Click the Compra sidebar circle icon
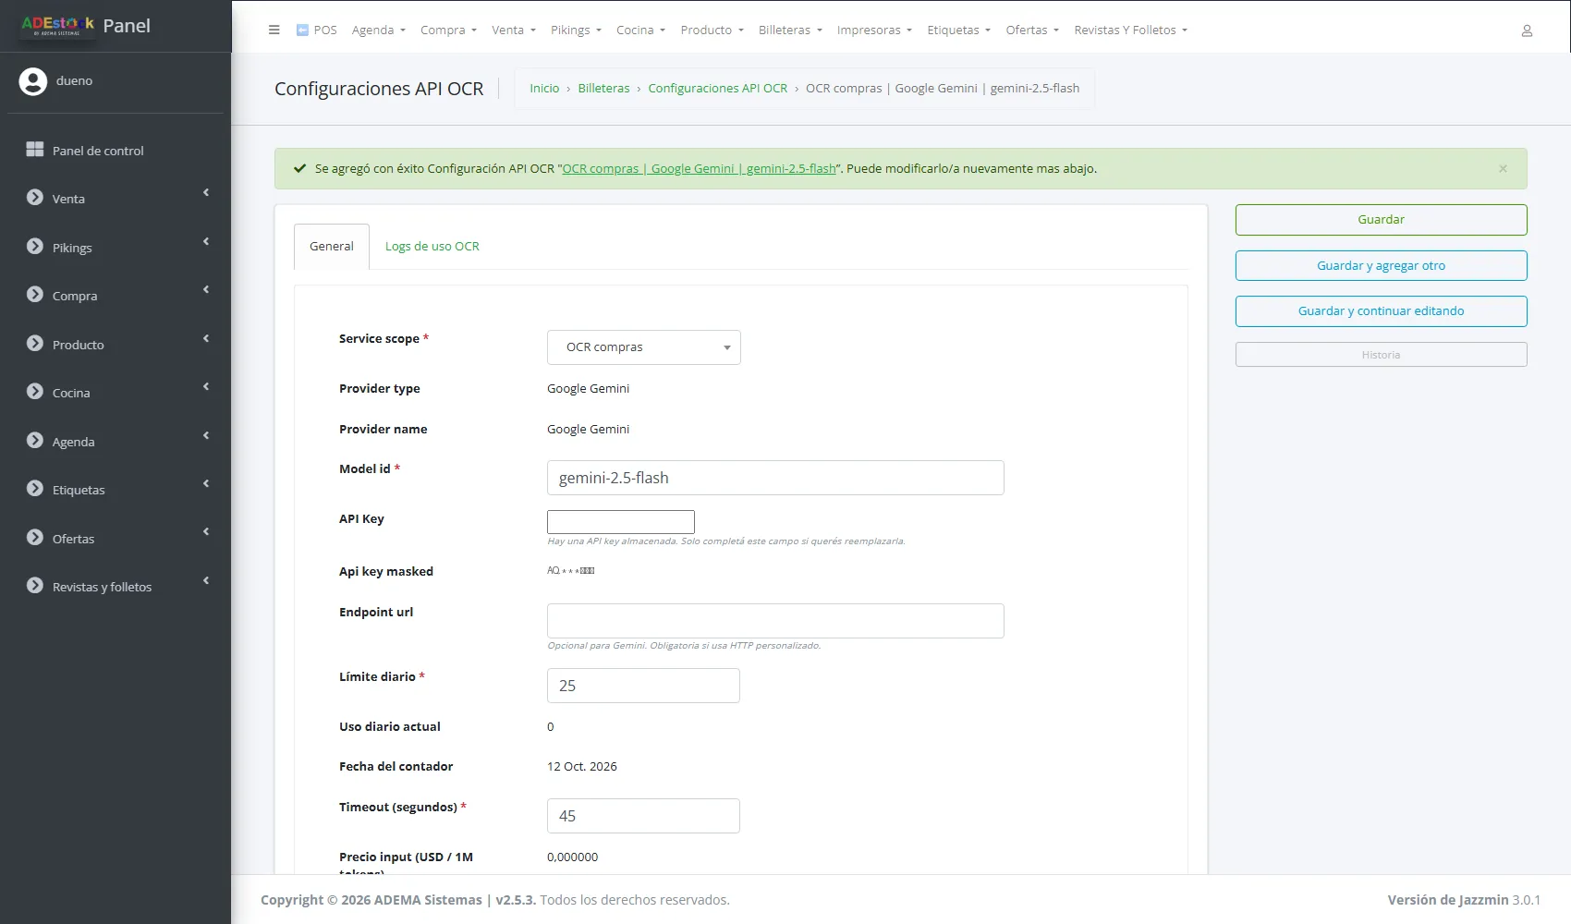Image resolution: width=1571 pixels, height=924 pixels. (35, 295)
